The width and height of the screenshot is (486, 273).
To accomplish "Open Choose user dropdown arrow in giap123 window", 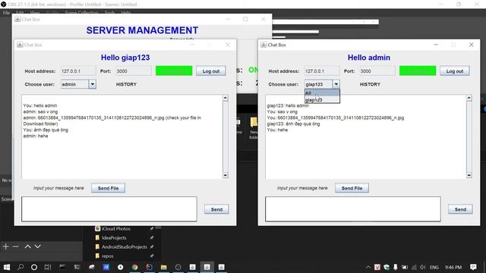I will tap(93, 84).
